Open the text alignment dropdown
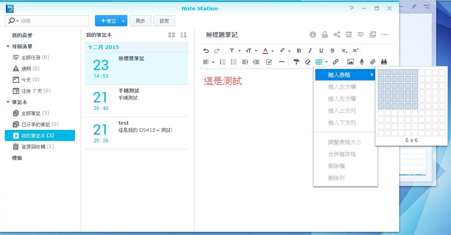 (208, 62)
